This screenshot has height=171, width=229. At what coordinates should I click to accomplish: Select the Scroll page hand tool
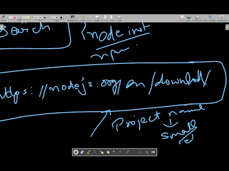(x=108, y=152)
